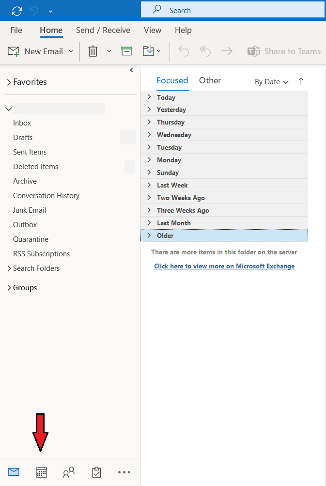Image resolution: width=326 pixels, height=486 pixels.
Task: Click link to view more on Microsoft Exchange
Action: (224, 266)
